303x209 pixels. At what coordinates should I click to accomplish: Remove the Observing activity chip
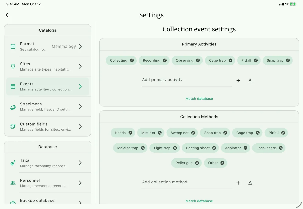pos(198,60)
